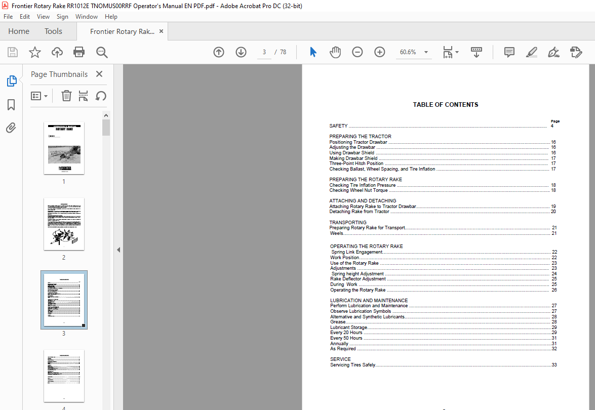Open the Attachments paperclip icon
This screenshot has height=410, width=595.
pos(11,128)
